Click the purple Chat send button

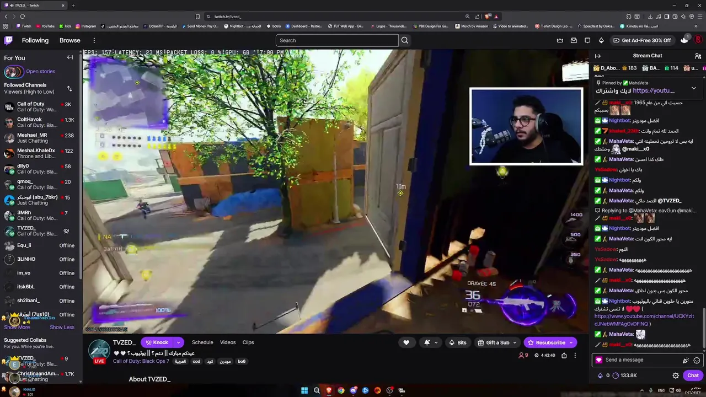point(693,375)
